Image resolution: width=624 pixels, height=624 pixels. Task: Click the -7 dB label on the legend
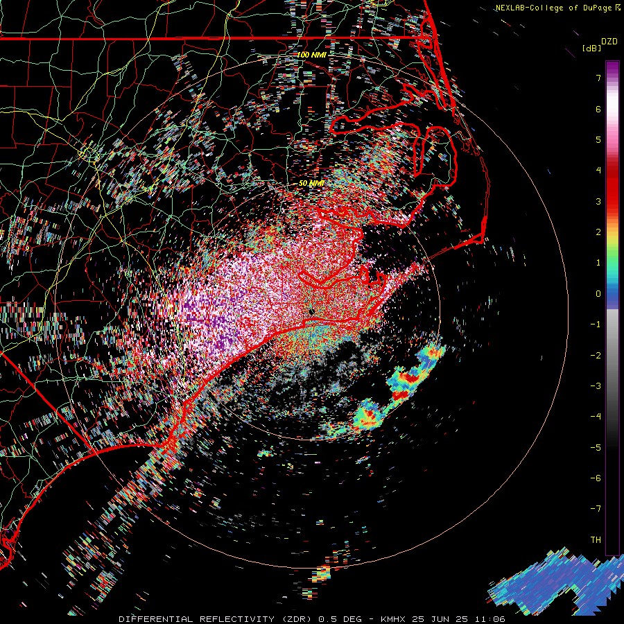click(x=596, y=509)
